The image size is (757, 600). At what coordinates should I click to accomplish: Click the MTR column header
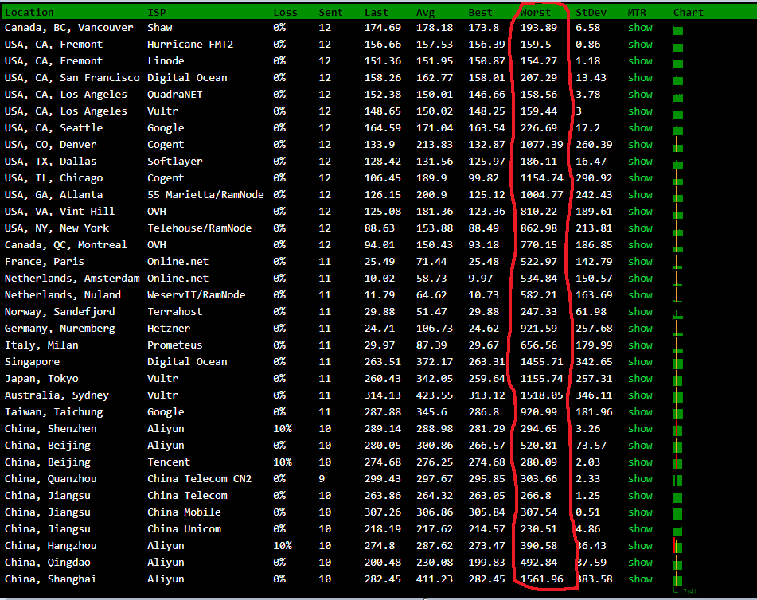[637, 13]
